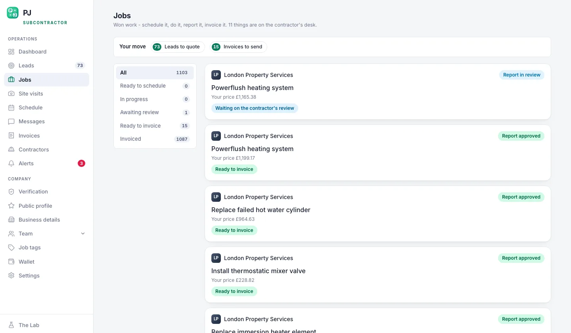Click the price text £228.82
The width and height of the screenshot is (571, 333).
pos(245,280)
